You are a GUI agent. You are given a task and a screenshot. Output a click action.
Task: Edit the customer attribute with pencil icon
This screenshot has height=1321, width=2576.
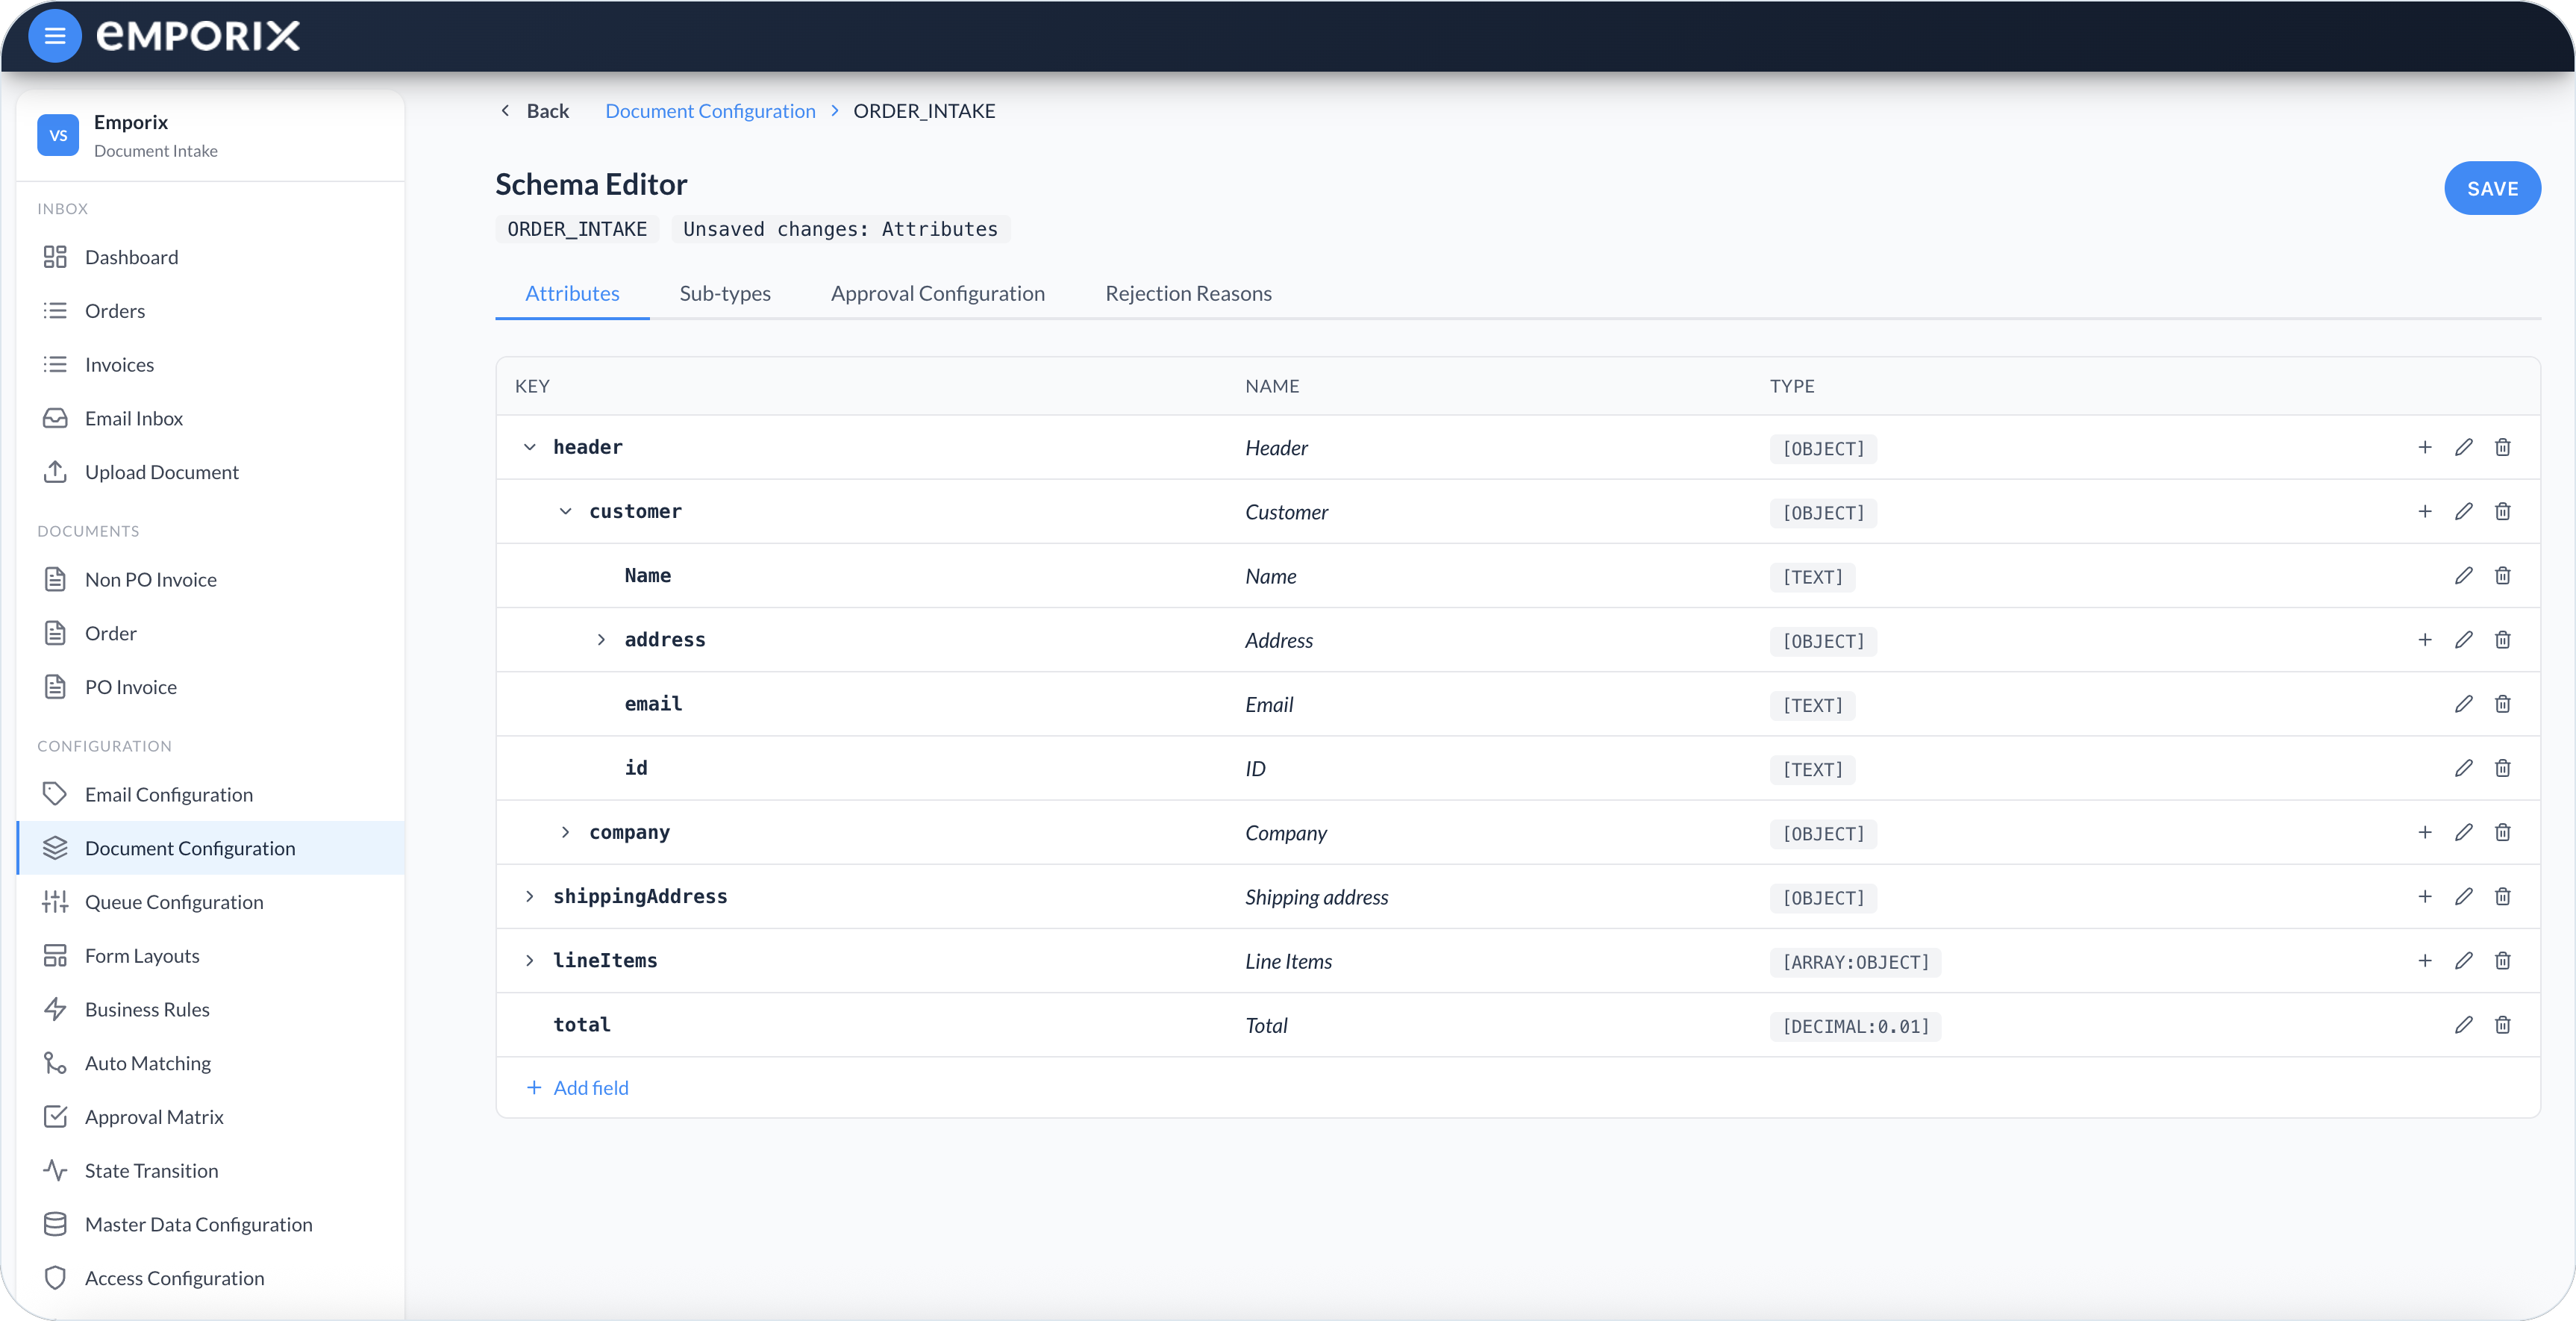2464,511
